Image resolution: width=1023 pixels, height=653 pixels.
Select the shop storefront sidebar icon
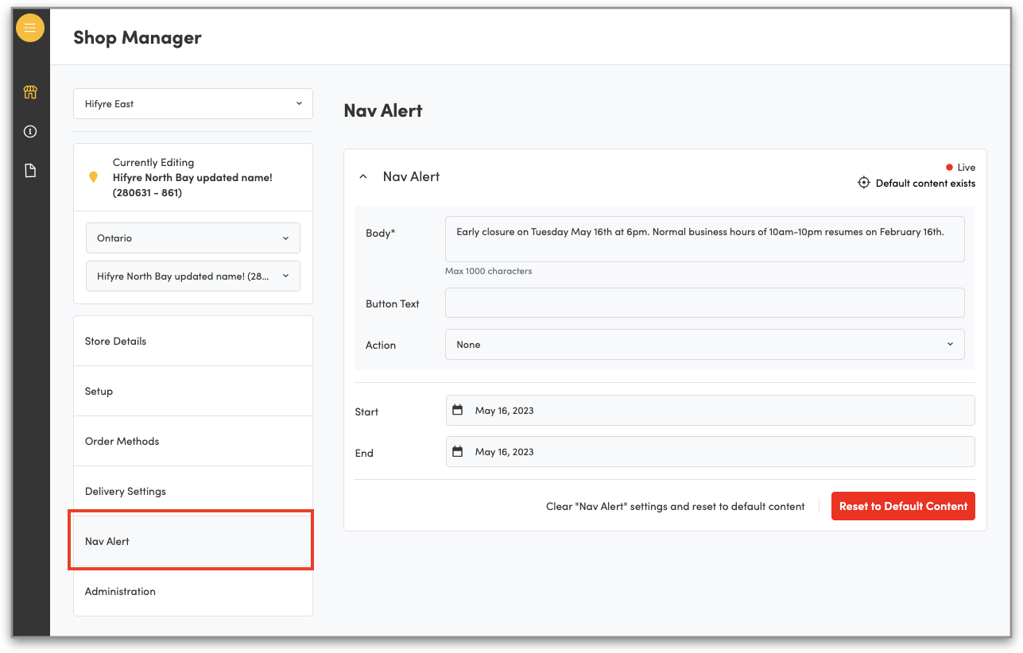pos(30,92)
